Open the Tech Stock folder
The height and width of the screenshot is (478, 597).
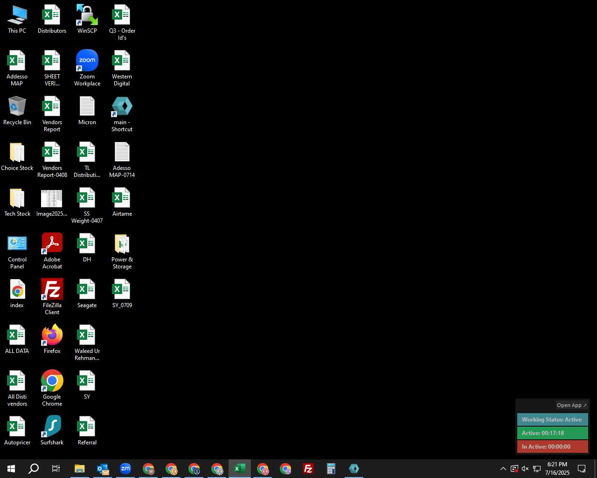[17, 203]
